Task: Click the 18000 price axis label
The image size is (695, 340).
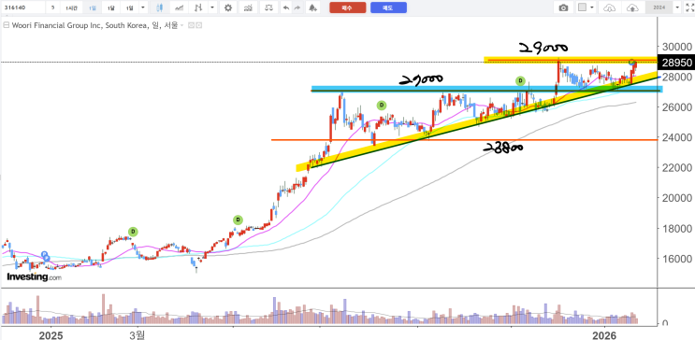Action: pyautogui.click(x=676, y=229)
